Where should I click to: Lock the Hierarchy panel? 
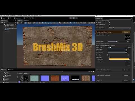(14, 21)
